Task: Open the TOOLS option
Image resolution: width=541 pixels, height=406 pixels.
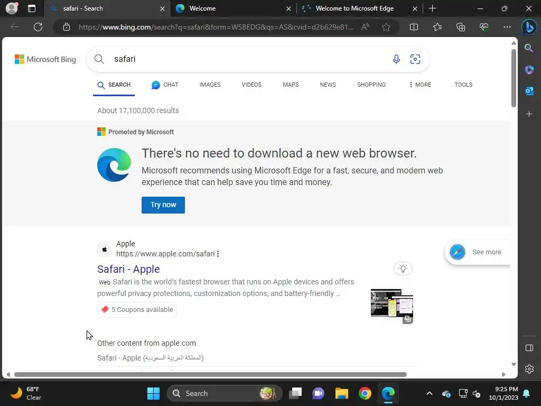Action: (463, 85)
